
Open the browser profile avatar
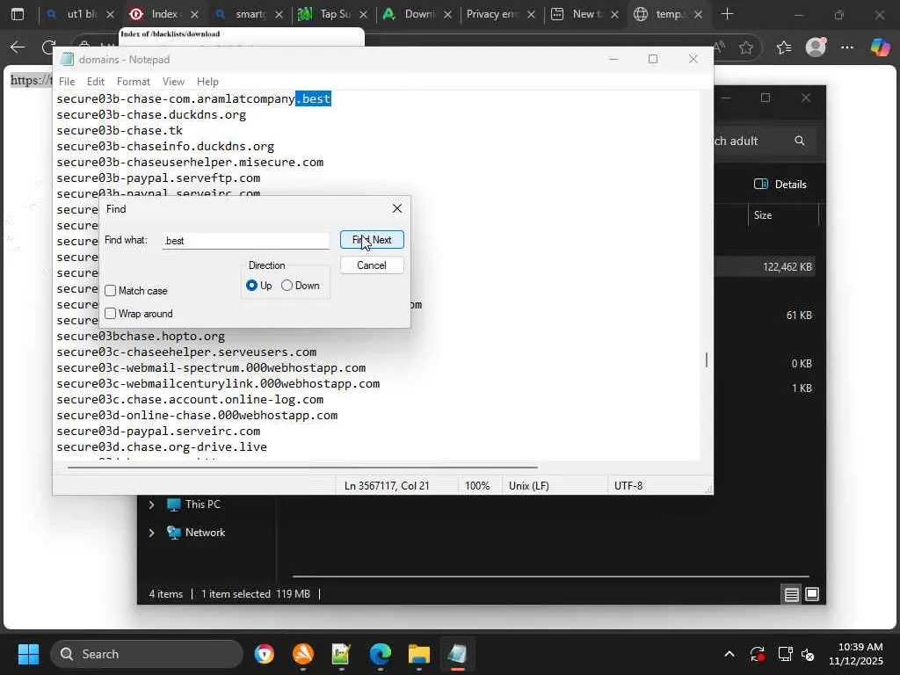click(816, 47)
